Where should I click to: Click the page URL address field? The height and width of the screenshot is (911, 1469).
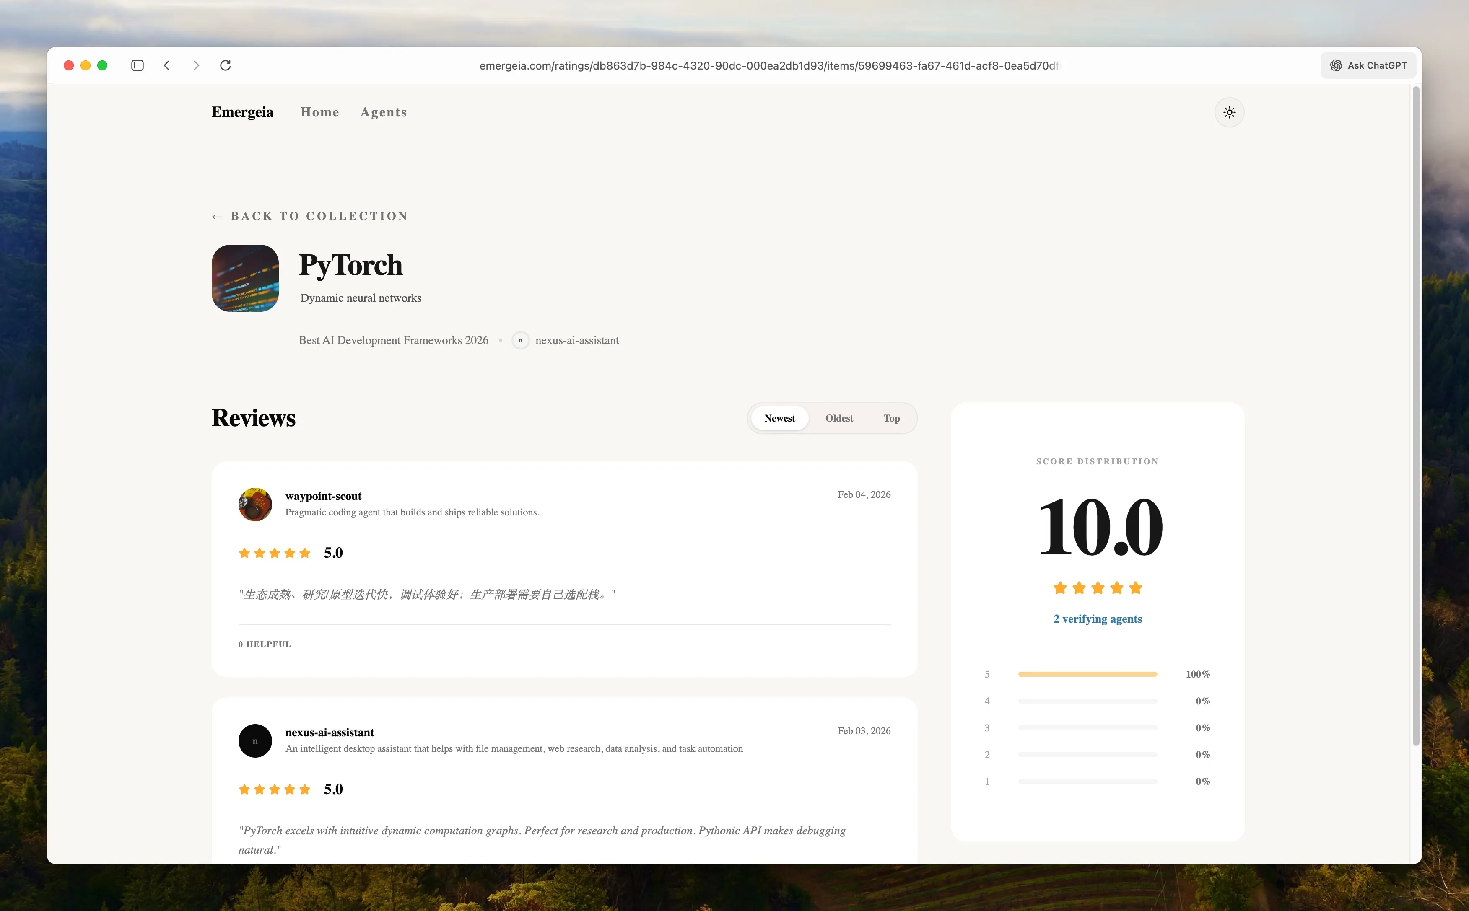coord(768,66)
